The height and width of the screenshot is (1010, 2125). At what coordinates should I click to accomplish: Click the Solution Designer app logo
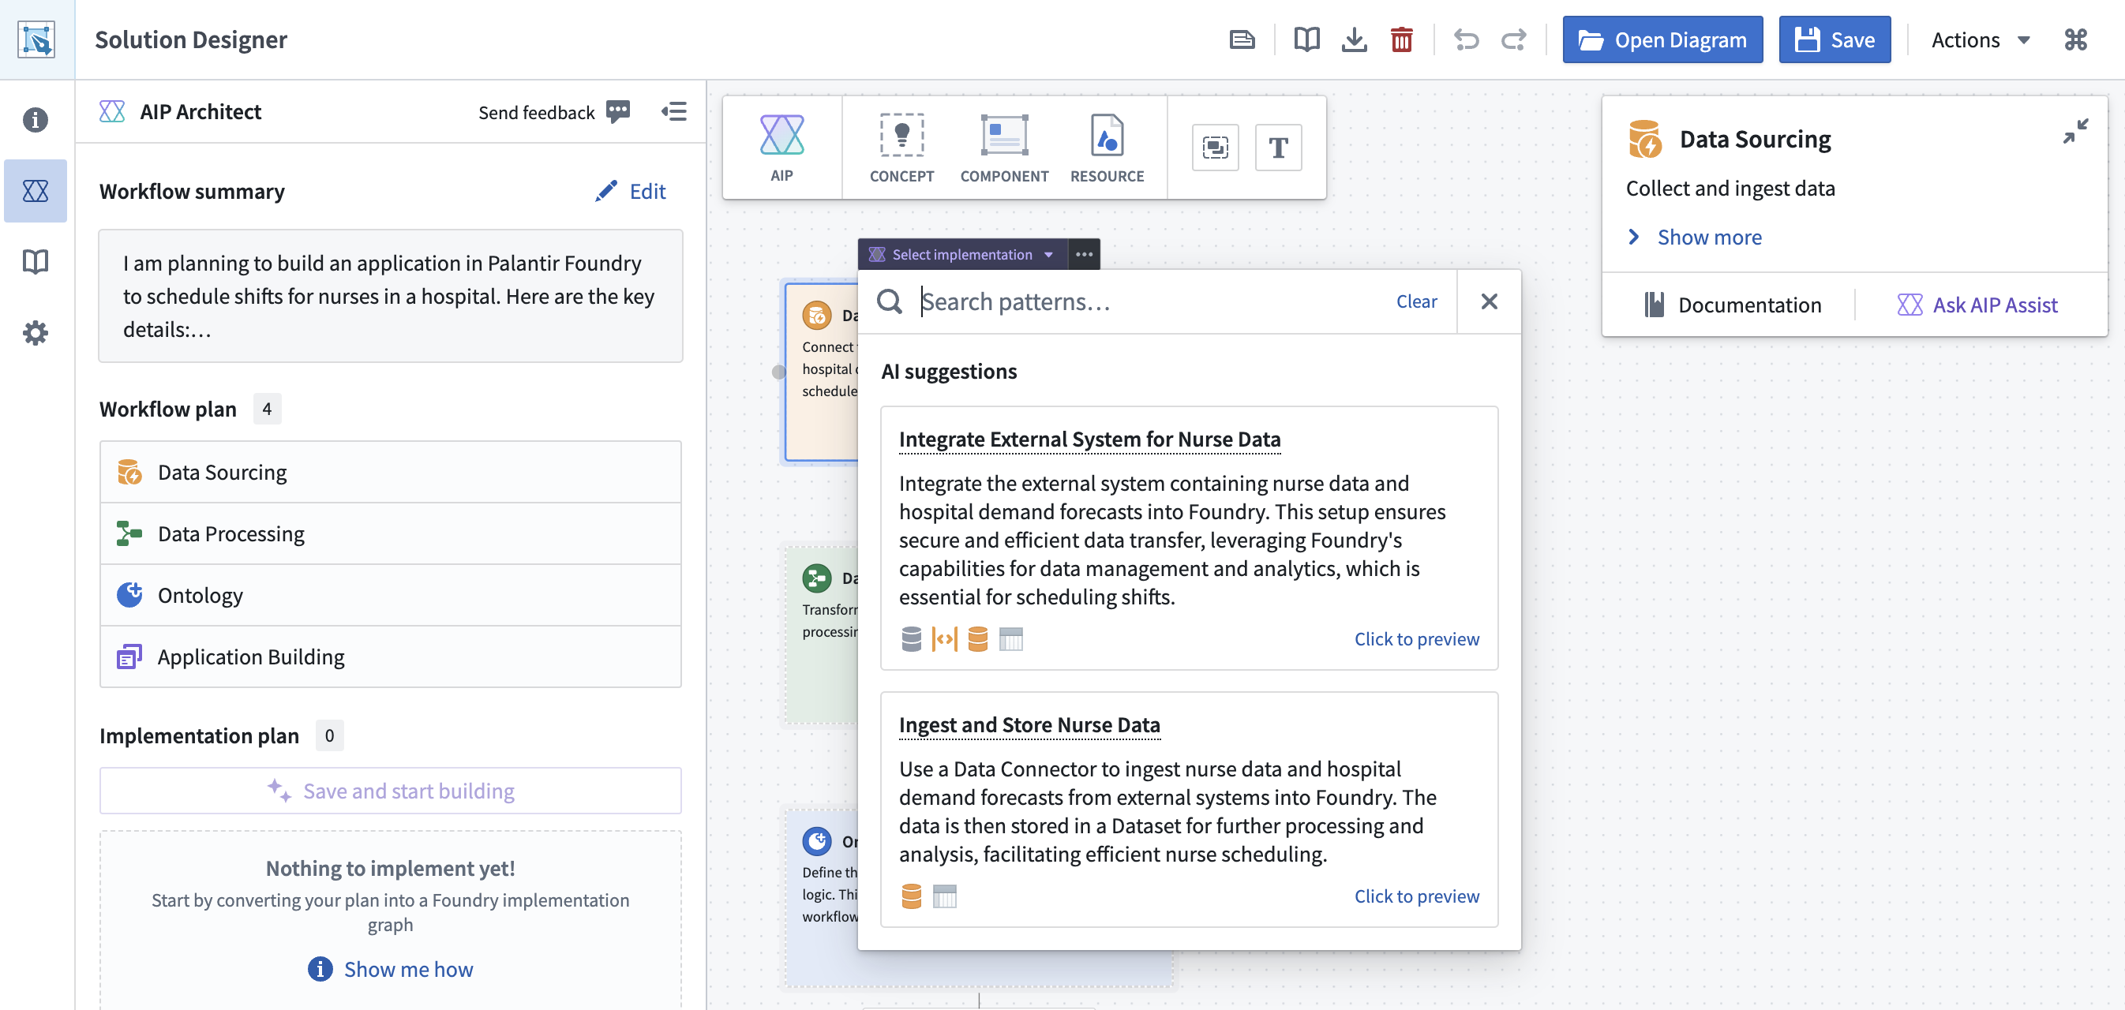[x=36, y=39]
